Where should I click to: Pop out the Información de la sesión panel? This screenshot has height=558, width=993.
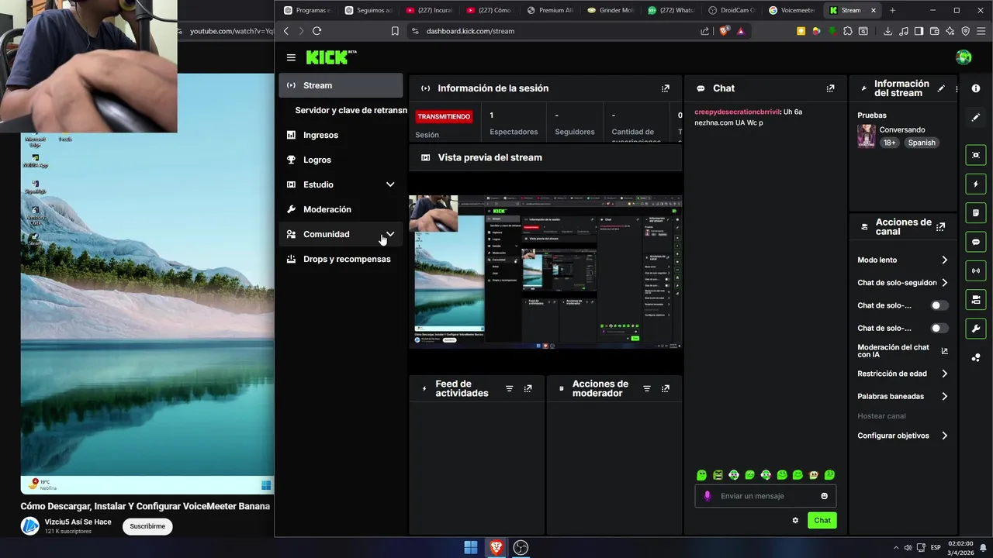665,89
